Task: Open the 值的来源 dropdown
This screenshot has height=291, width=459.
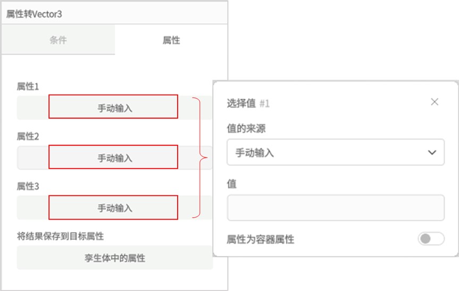Action: pyautogui.click(x=336, y=152)
